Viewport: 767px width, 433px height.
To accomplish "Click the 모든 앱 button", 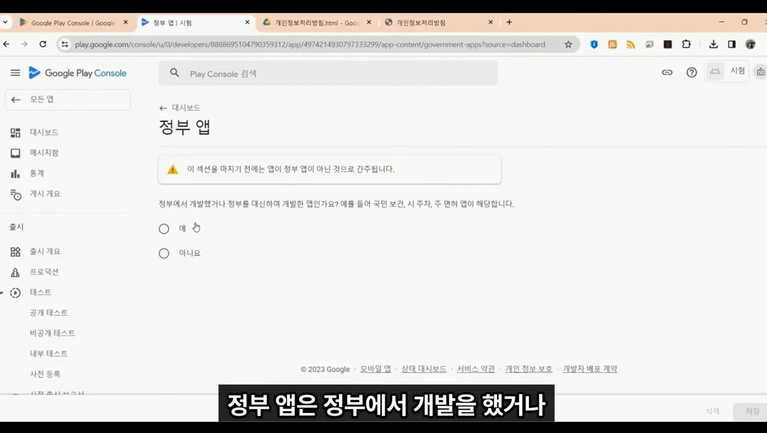I will tap(68, 100).
